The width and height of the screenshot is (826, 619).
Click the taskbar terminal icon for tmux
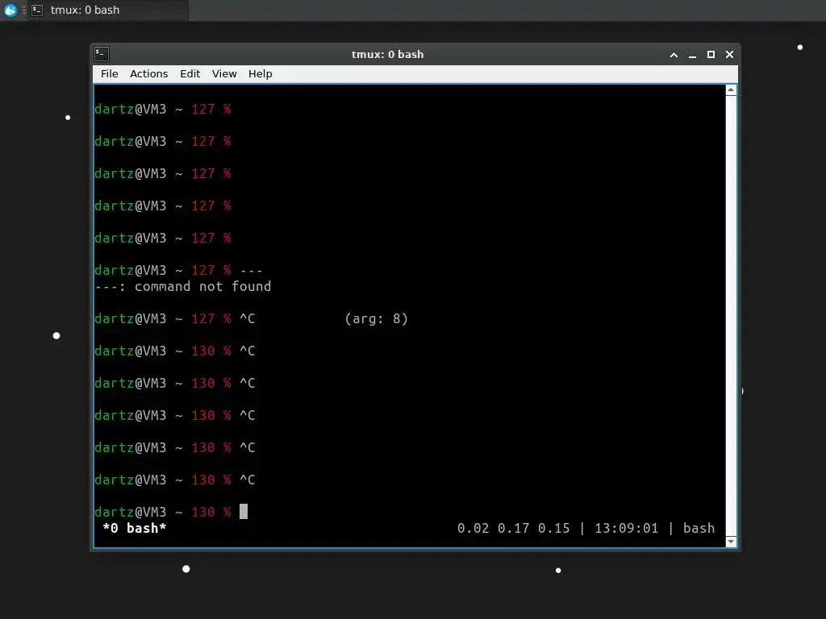[x=37, y=10]
